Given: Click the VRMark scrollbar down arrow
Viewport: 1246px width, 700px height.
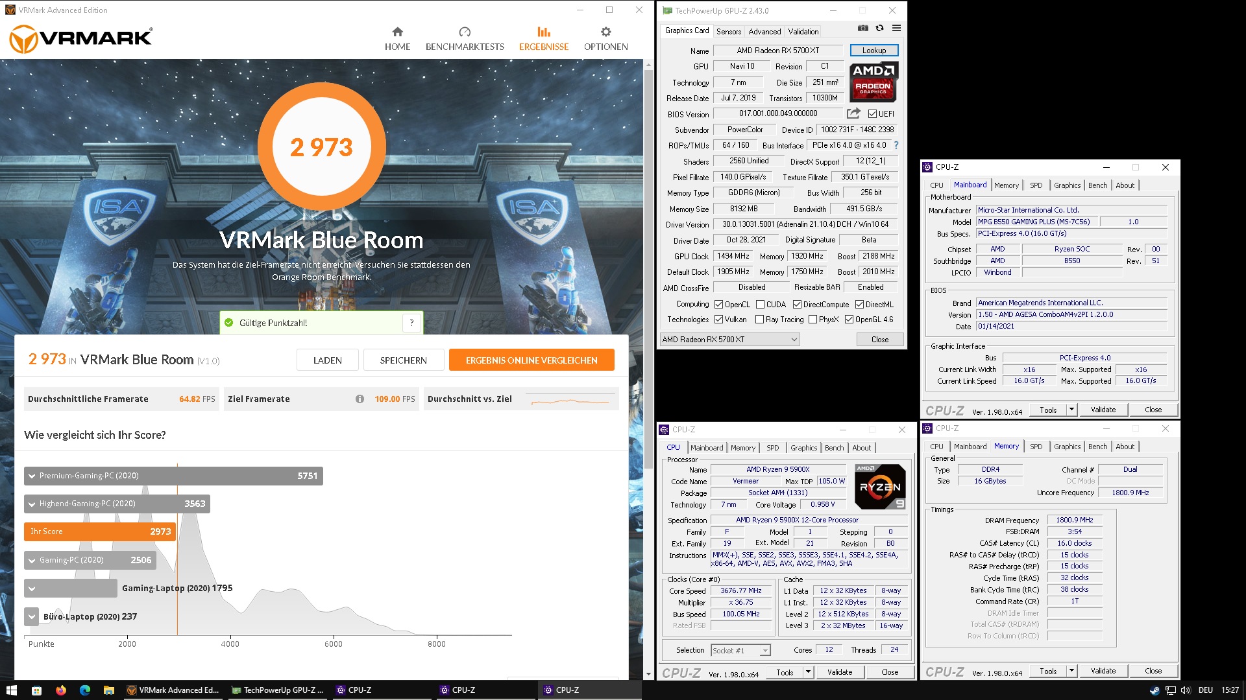Looking at the screenshot, I should [x=648, y=674].
